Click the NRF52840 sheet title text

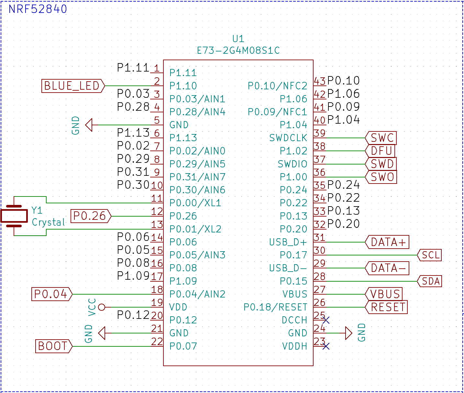tap(38, 9)
